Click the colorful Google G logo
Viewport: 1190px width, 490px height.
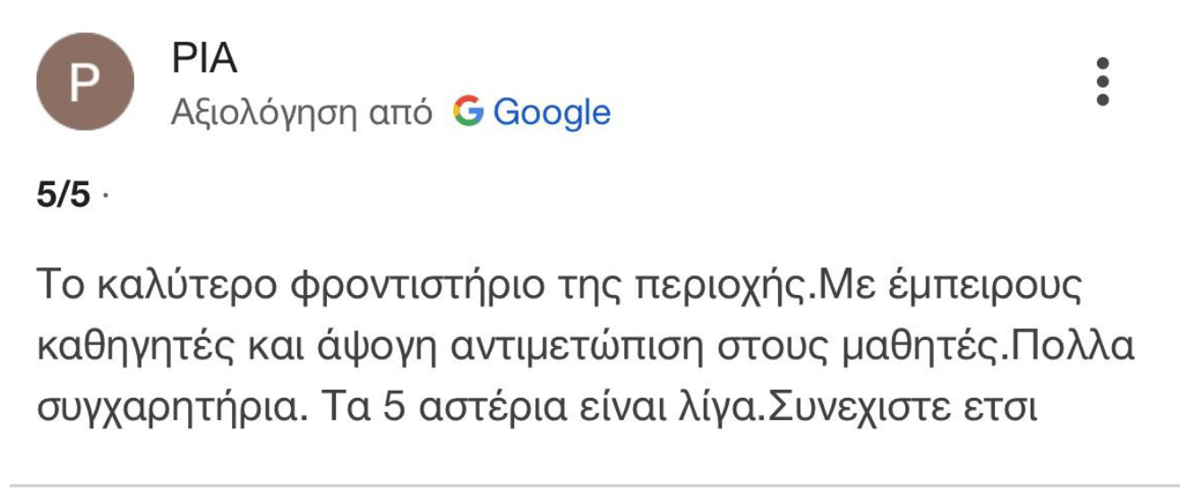click(467, 113)
